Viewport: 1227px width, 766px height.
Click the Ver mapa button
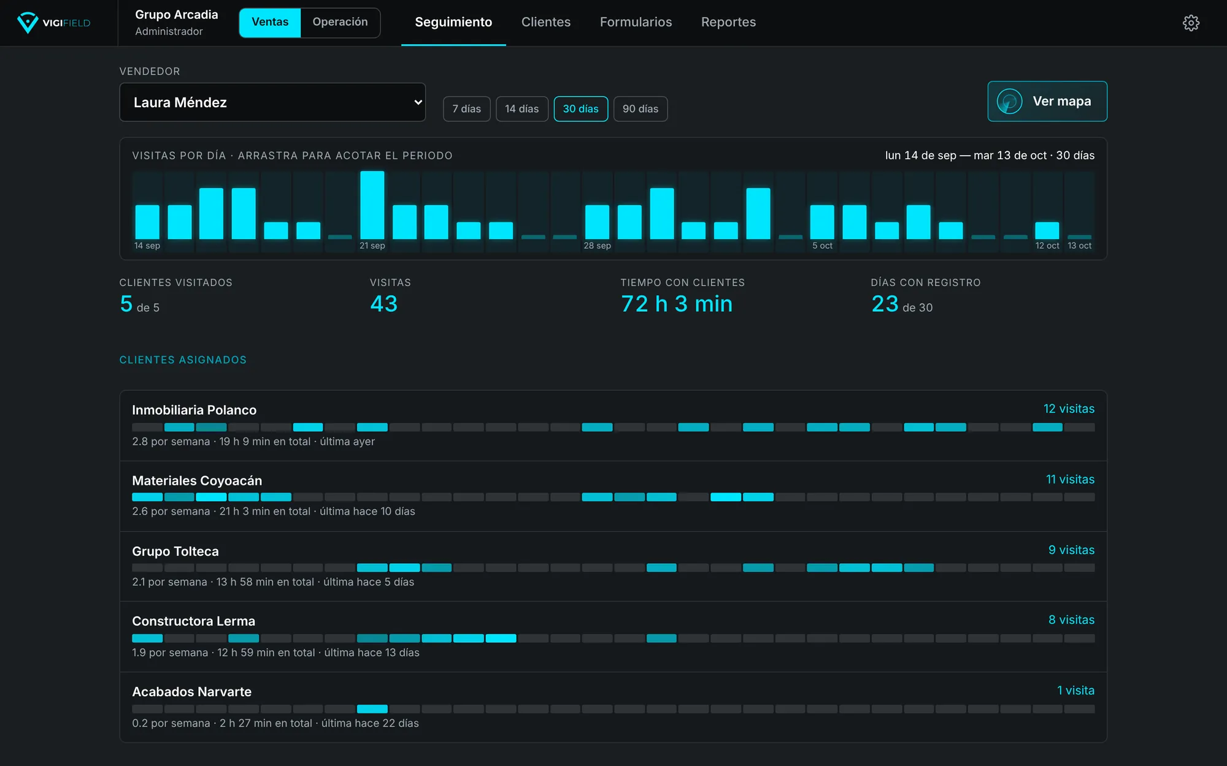pyautogui.click(x=1047, y=101)
